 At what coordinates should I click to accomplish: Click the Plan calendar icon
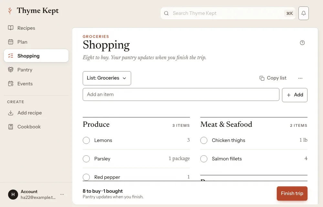point(11,42)
